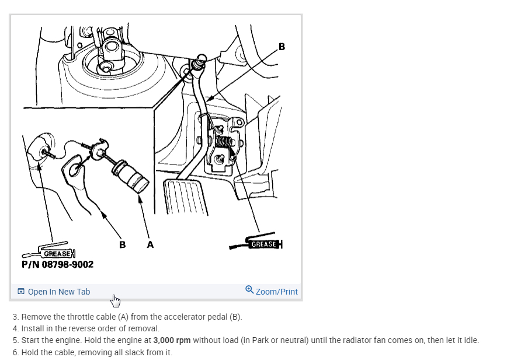
Task: Open the diagram via Open In New Tab link
Action: [59, 292]
